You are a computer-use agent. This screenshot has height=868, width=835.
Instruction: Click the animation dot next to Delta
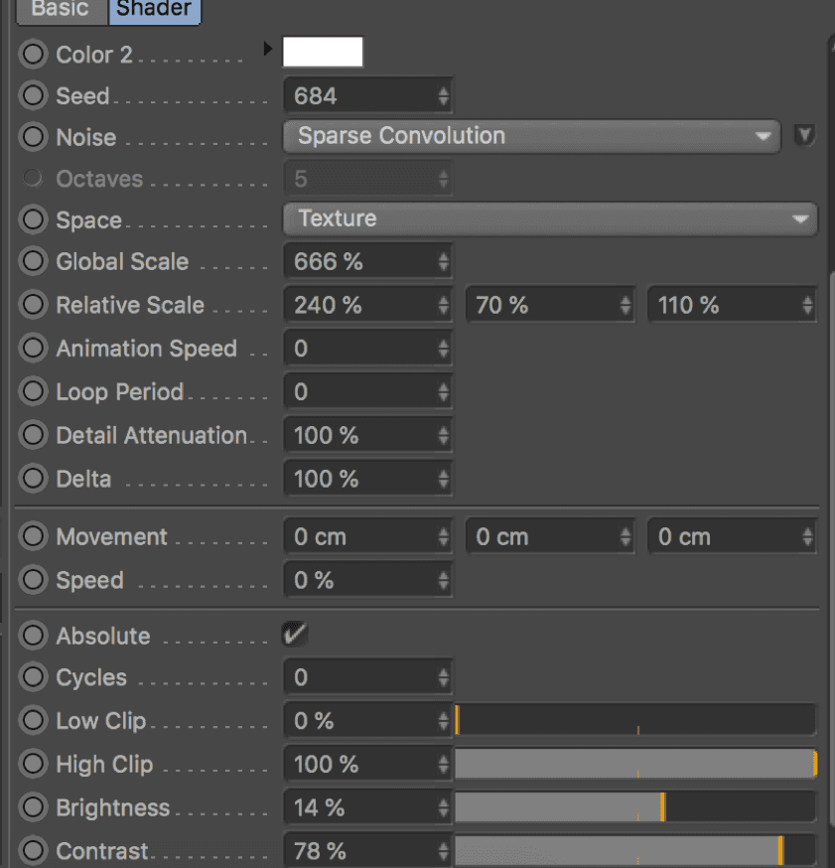click(34, 479)
